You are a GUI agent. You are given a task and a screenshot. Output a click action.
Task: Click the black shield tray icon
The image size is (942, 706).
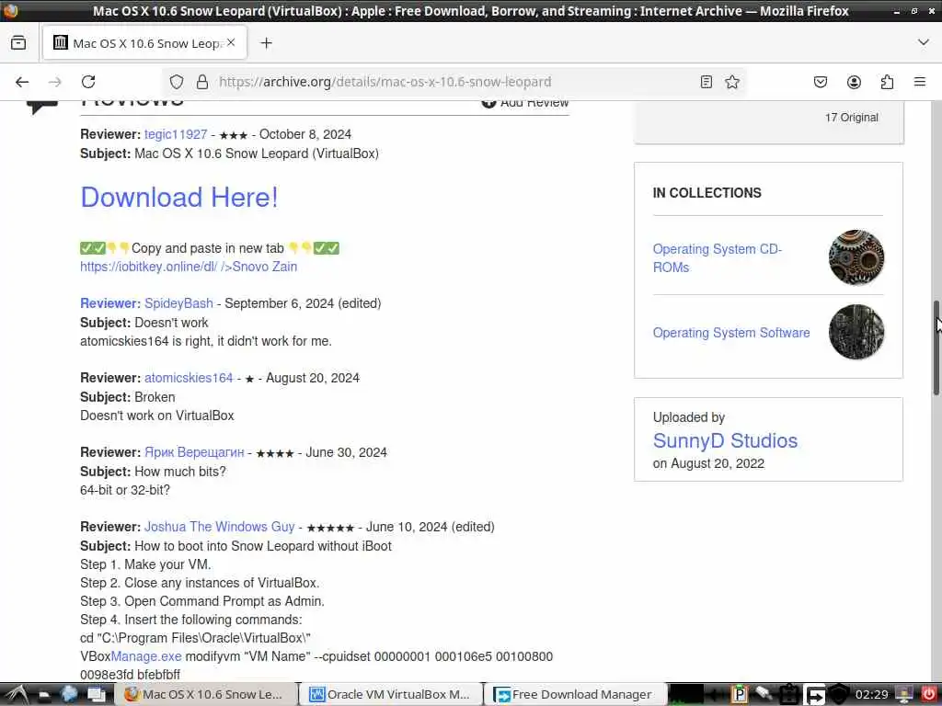(x=839, y=695)
